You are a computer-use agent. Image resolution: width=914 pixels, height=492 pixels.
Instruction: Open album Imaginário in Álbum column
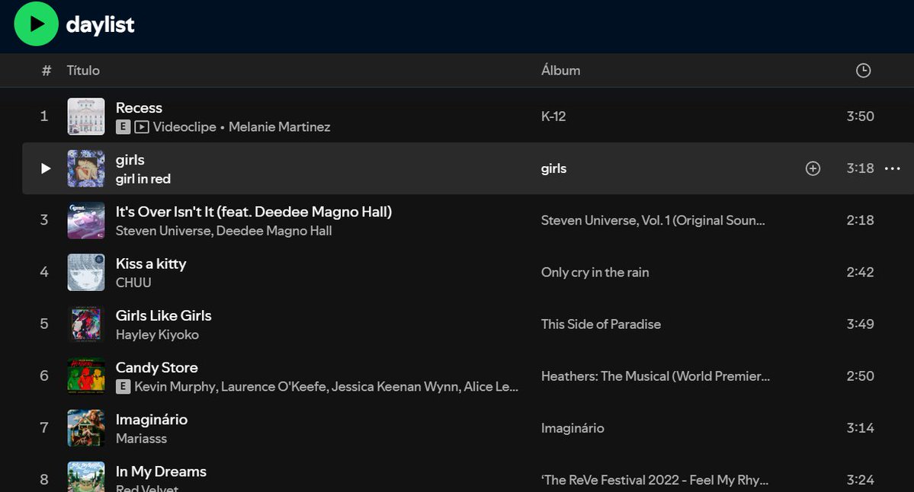click(x=572, y=428)
